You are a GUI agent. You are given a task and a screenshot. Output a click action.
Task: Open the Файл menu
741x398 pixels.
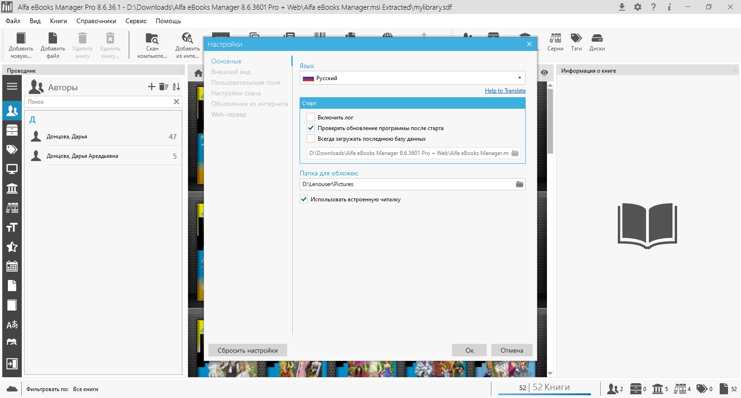click(x=13, y=21)
